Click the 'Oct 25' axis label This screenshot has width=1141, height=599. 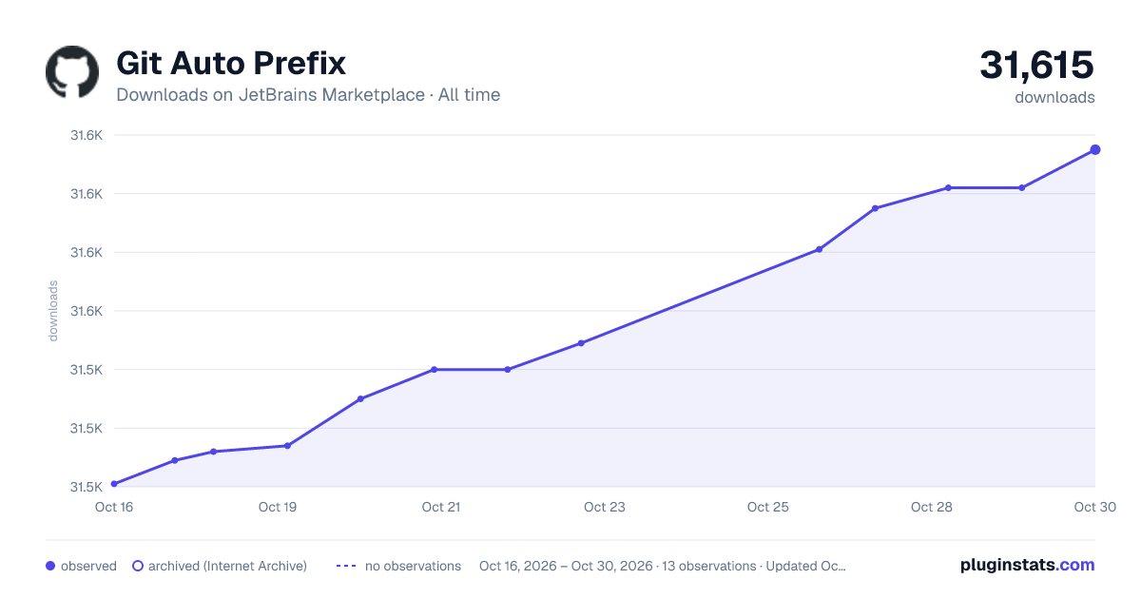click(768, 507)
